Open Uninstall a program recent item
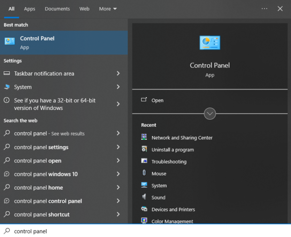This screenshot has height=237, width=291. pos(173,150)
